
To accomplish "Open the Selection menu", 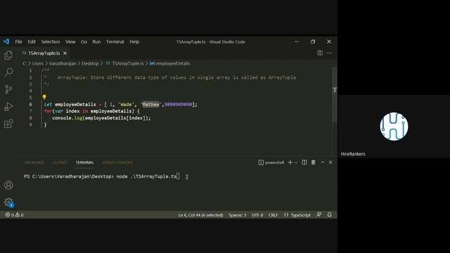I will [51, 41].
